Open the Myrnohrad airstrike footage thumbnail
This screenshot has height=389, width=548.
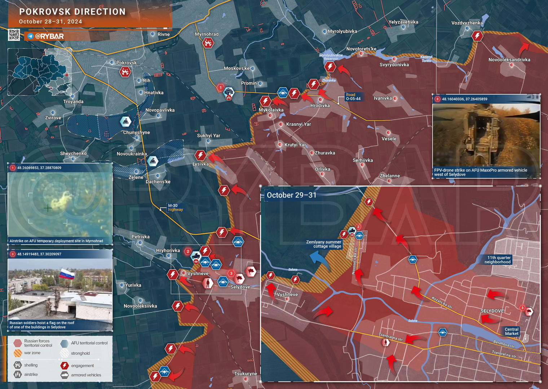coord(60,205)
